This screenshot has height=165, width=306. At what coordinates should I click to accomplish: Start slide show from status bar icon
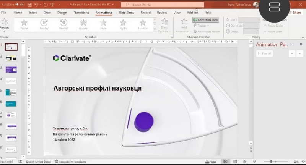coord(254,162)
